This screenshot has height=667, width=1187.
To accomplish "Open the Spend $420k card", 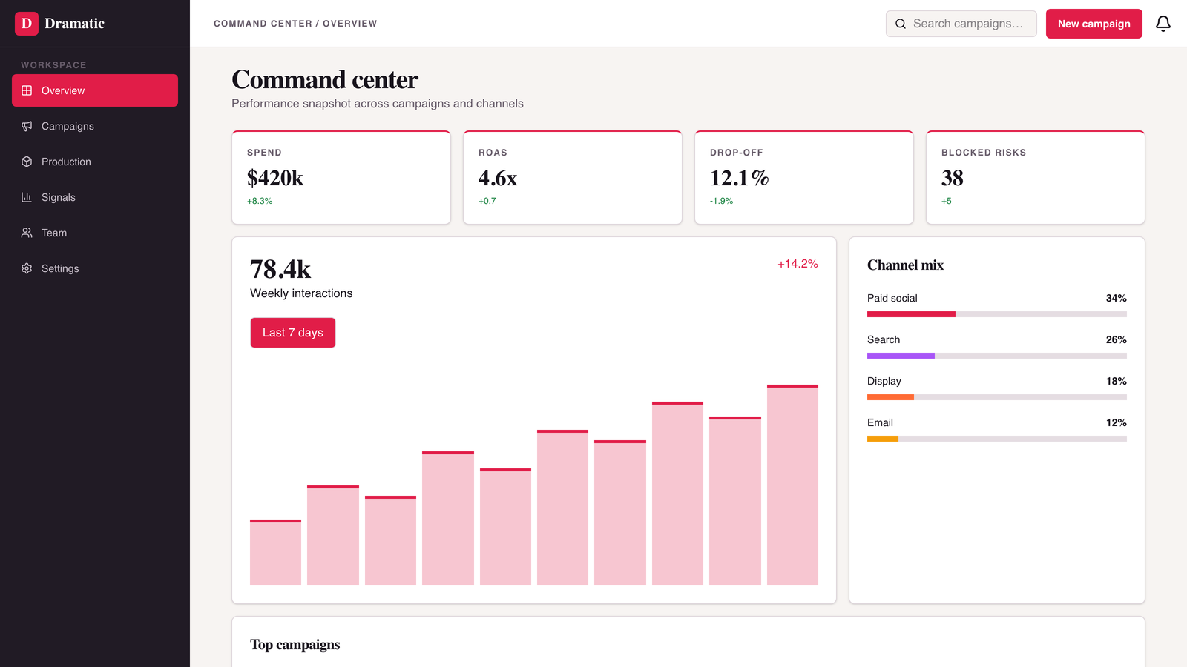I will click(341, 178).
